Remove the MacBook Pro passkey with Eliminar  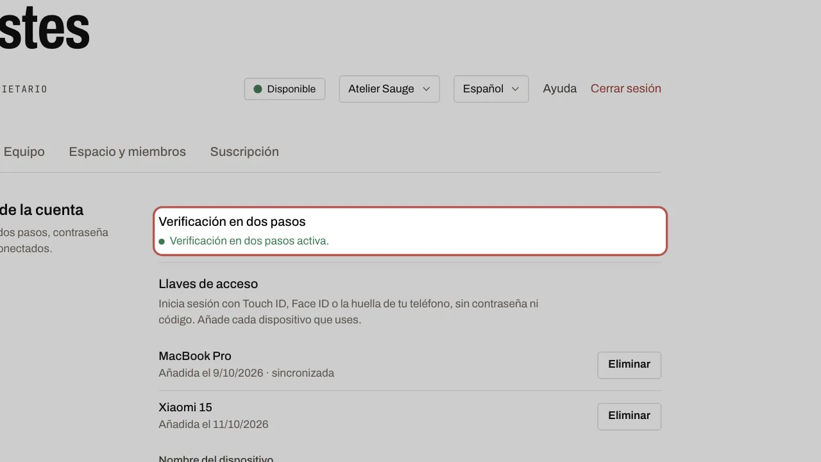coord(629,365)
